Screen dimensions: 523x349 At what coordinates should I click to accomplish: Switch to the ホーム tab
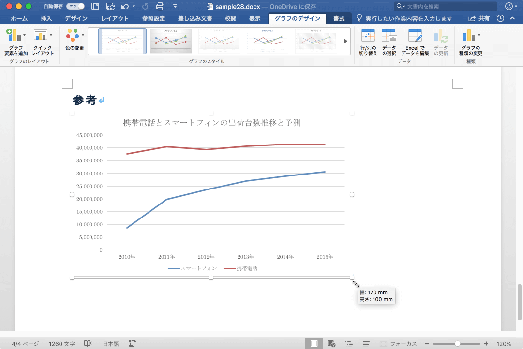19,19
